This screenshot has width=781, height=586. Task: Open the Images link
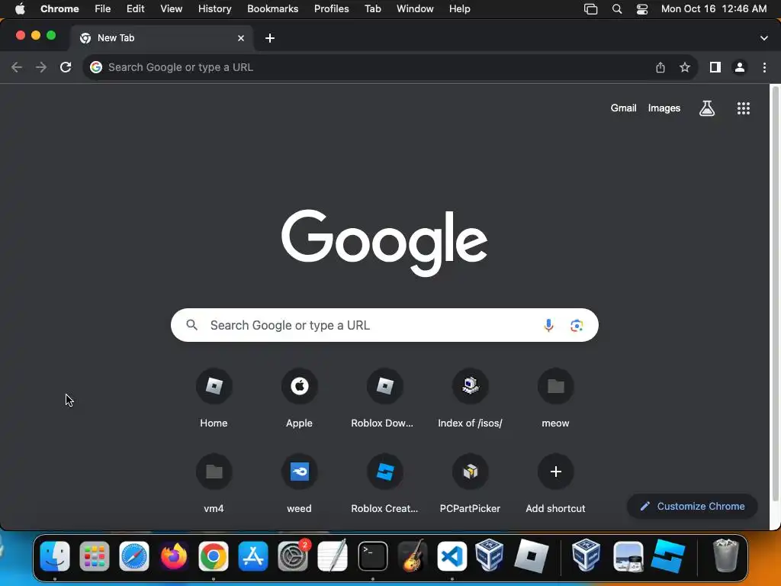(x=664, y=108)
